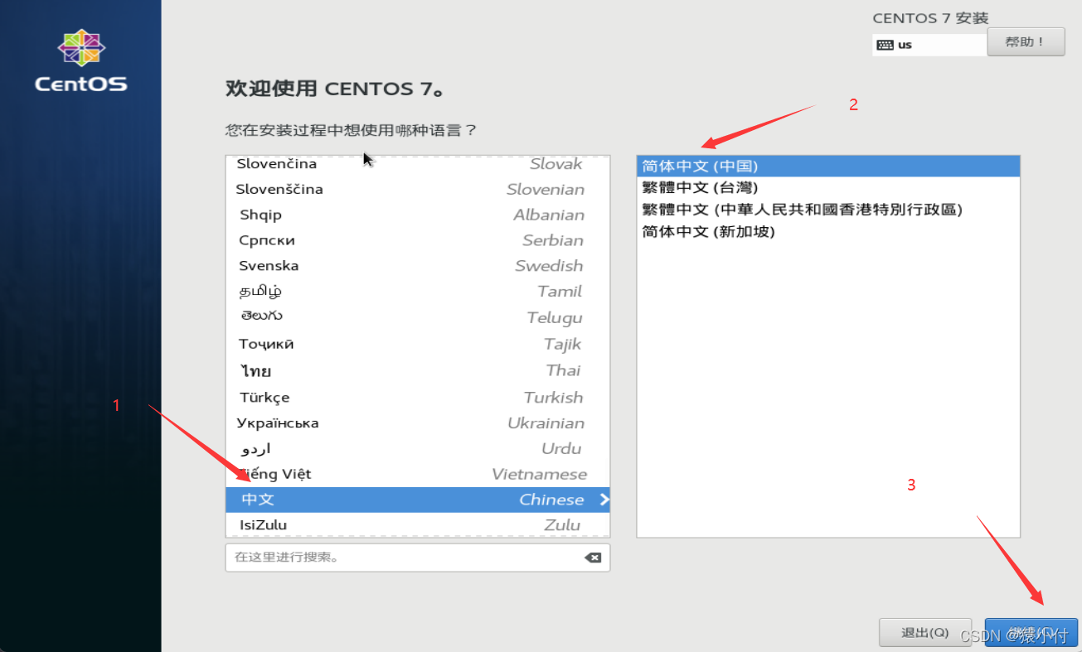Select 中文 Chinese language row
The width and height of the screenshot is (1082, 652).
[x=418, y=500]
